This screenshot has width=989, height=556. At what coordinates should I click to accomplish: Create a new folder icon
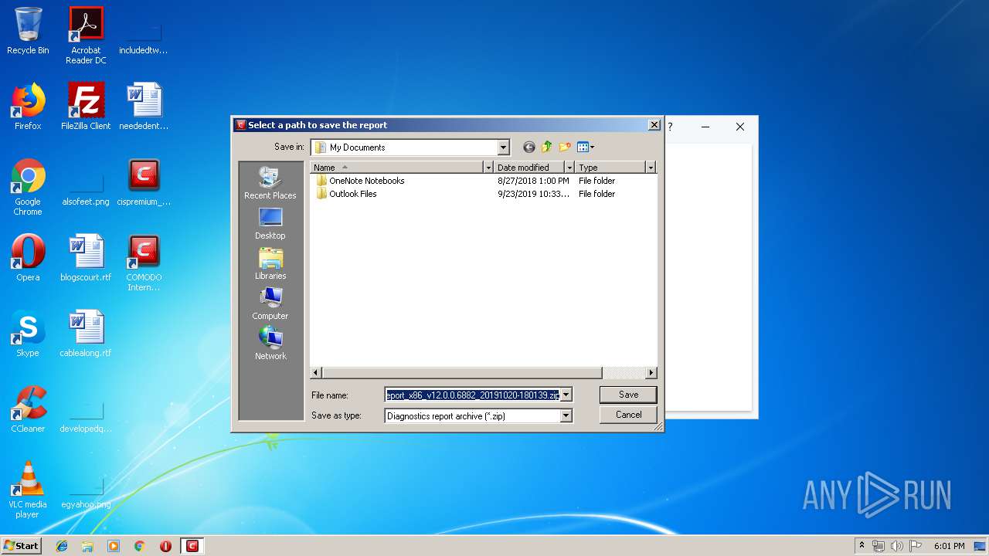pyautogui.click(x=565, y=147)
